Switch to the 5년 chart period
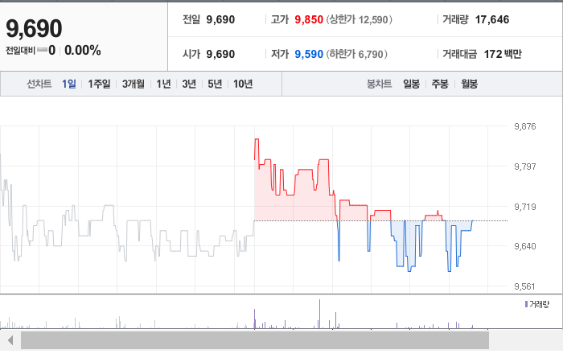Viewport: 563px width, 362px height. click(215, 84)
